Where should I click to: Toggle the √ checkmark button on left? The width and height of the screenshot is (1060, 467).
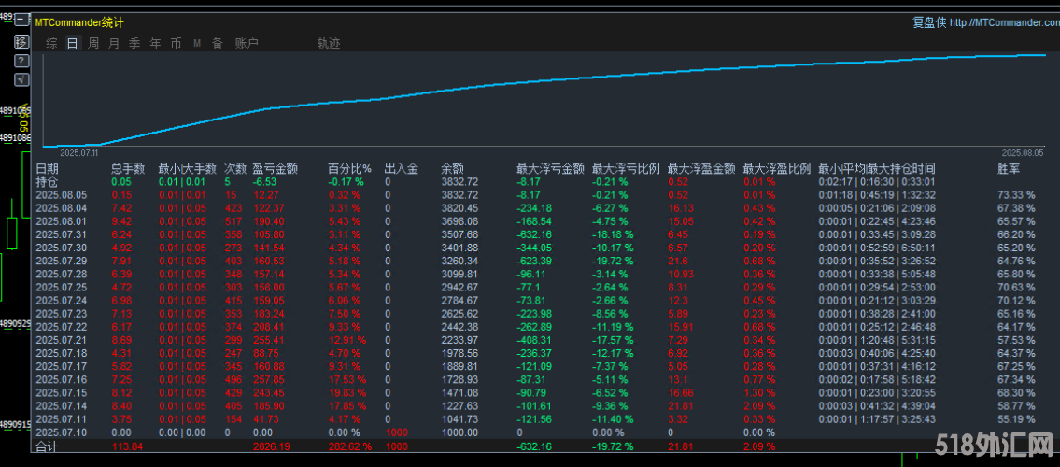[21, 80]
